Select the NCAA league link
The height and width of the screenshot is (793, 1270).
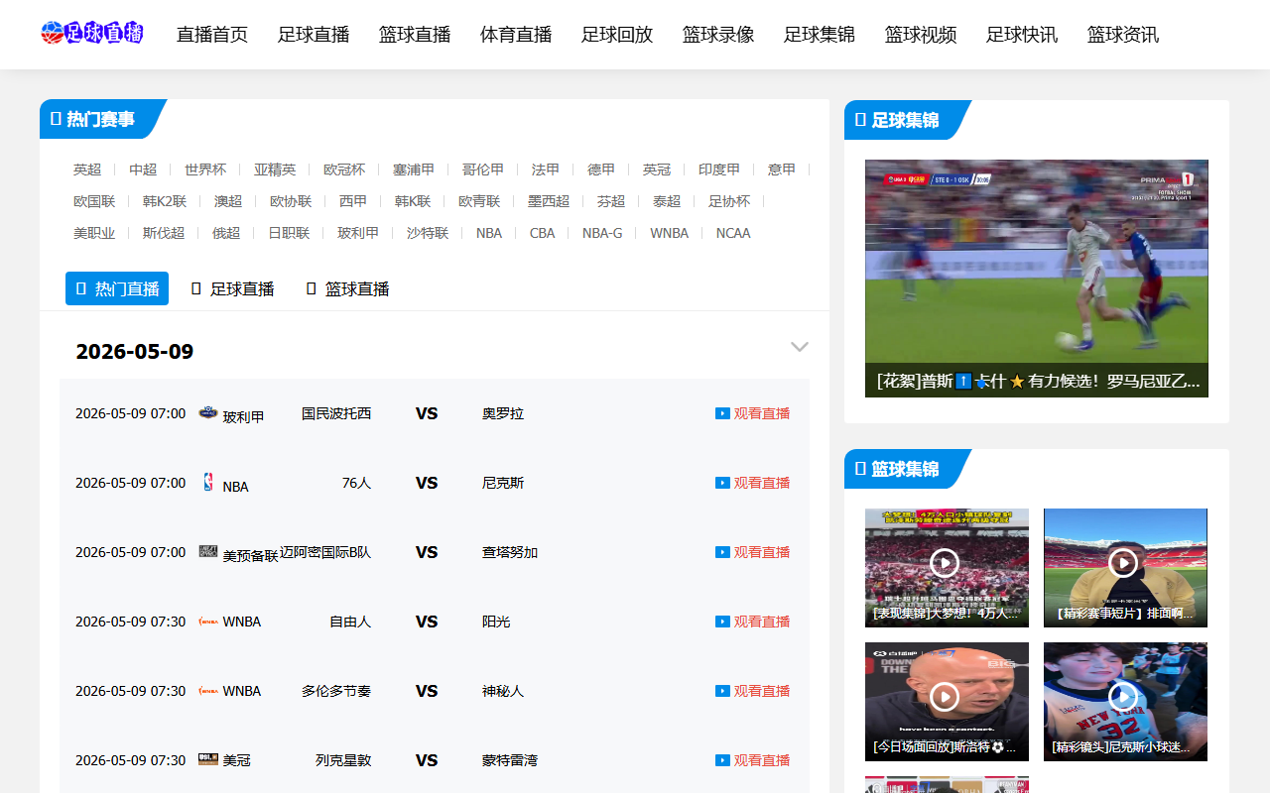click(733, 233)
